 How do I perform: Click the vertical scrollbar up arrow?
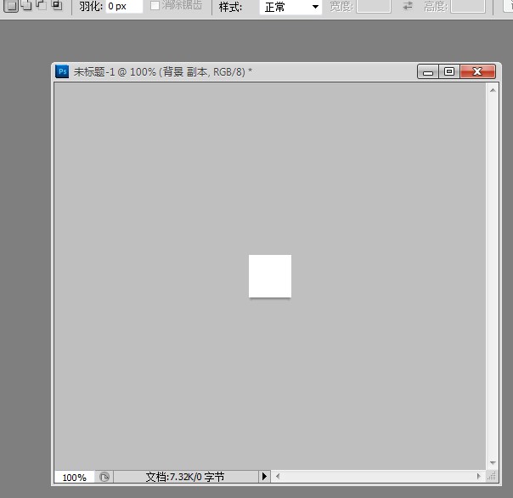click(x=493, y=90)
